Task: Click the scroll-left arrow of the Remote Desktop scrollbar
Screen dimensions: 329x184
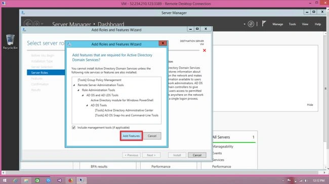Action: pyautogui.click(x=4, y=173)
